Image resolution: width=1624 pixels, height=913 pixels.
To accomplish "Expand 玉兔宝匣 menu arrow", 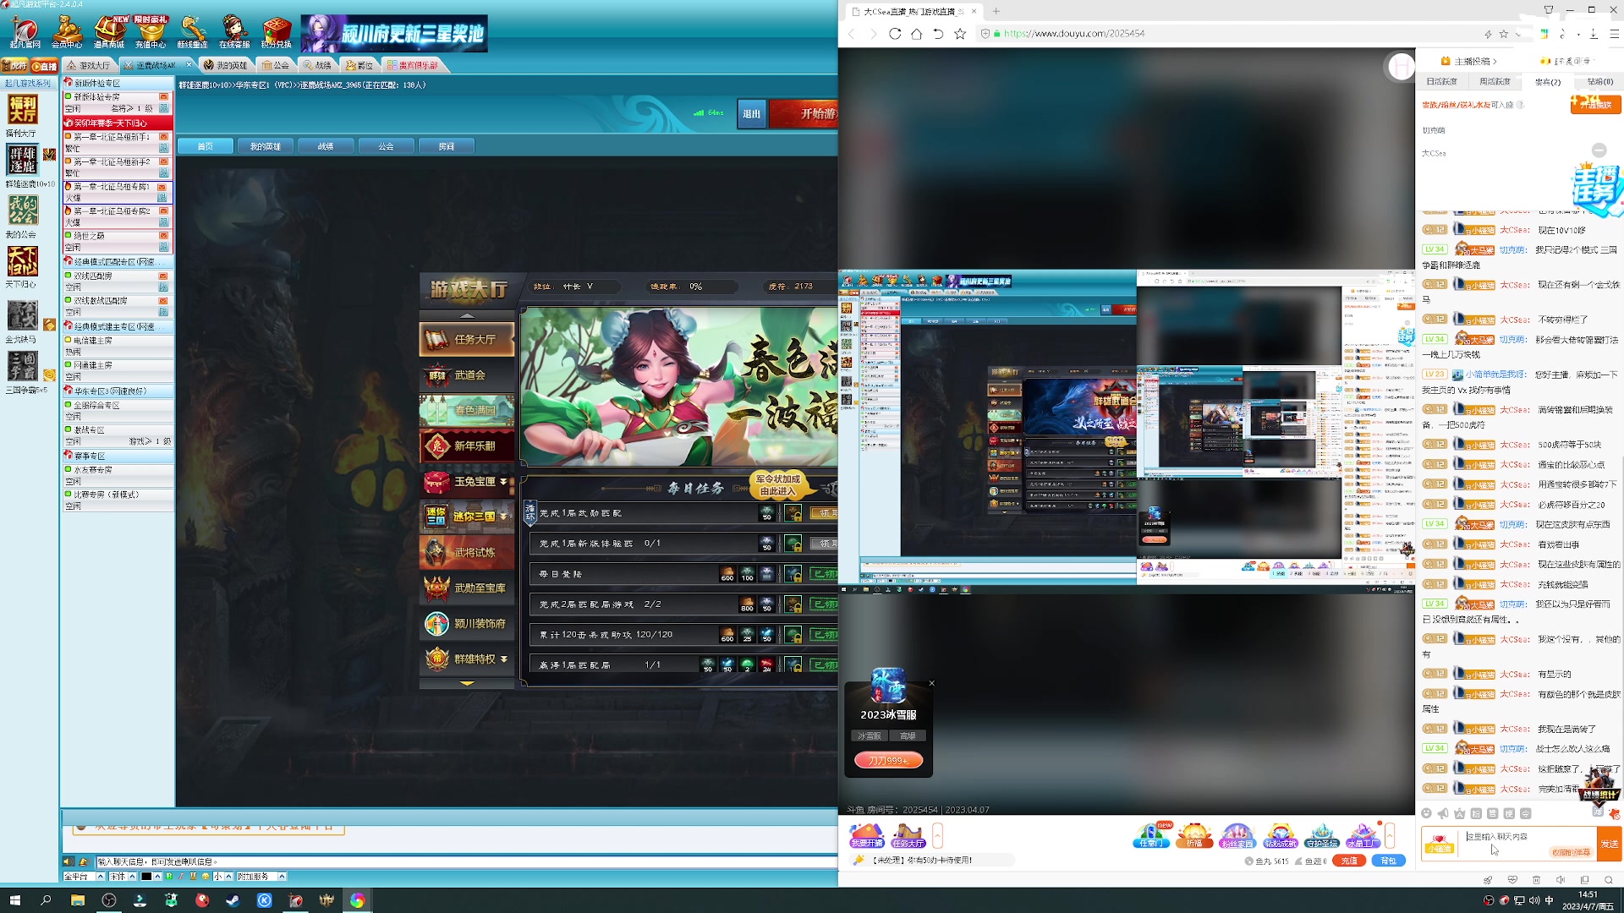I will (504, 482).
